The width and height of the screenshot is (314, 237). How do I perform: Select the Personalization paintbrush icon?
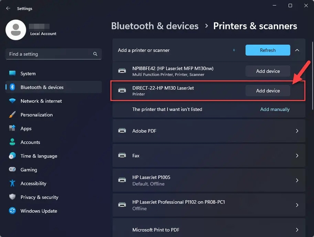click(x=13, y=115)
